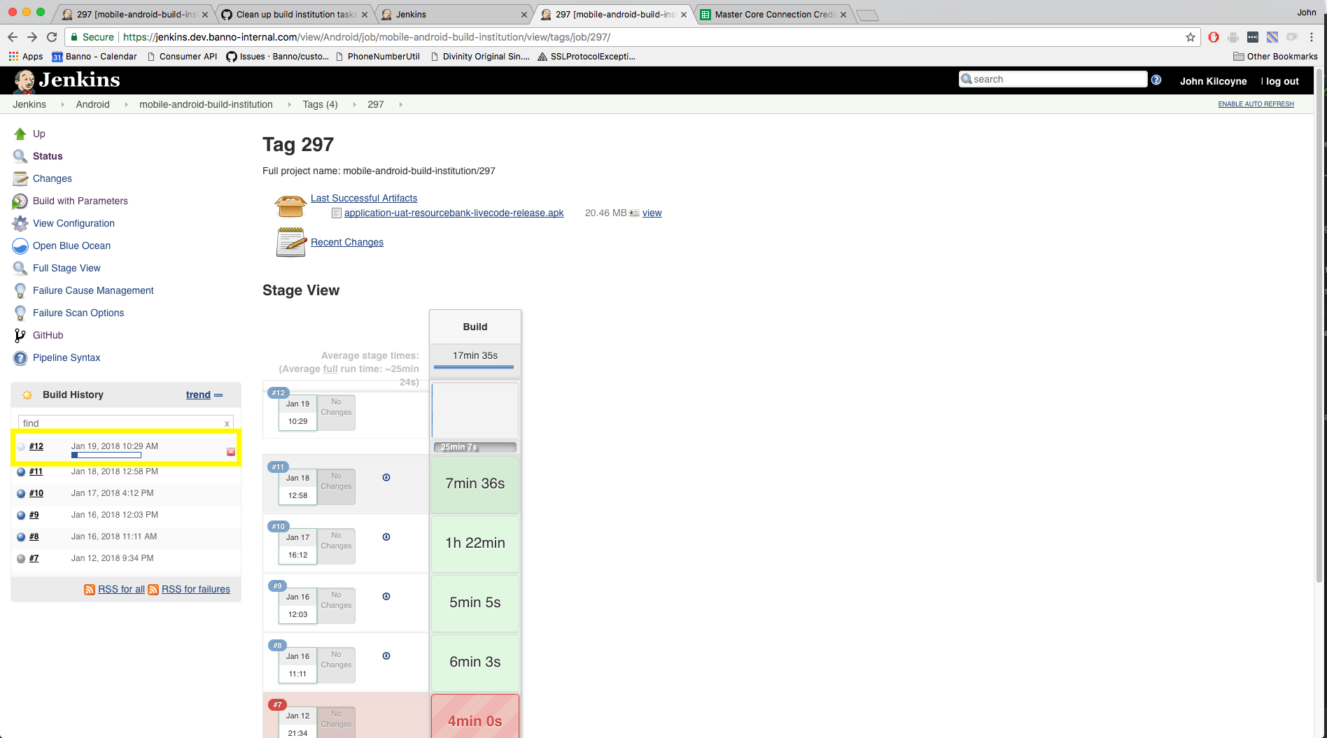The image size is (1327, 738).
Task: Switch to Clean up build institution tab
Action: [295, 14]
